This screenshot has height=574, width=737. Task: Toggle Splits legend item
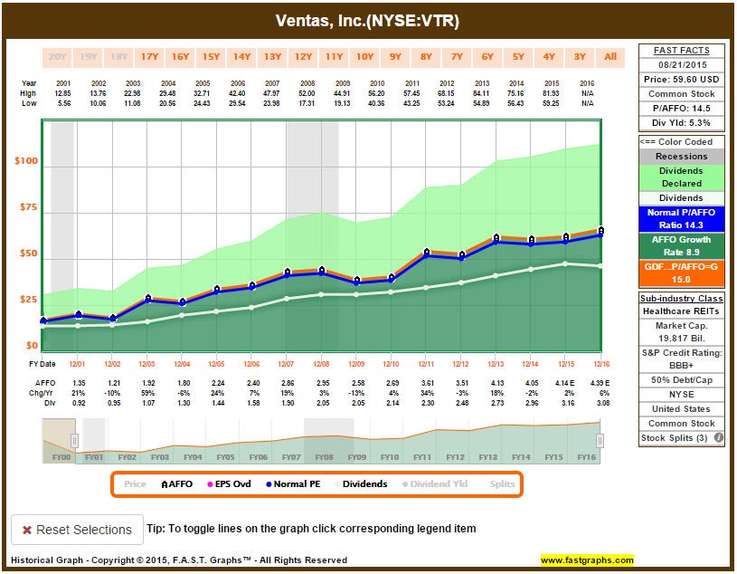(502, 483)
